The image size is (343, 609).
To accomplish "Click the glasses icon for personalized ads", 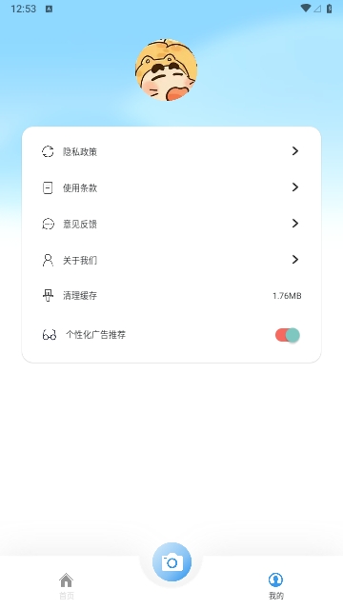I will click(50, 335).
